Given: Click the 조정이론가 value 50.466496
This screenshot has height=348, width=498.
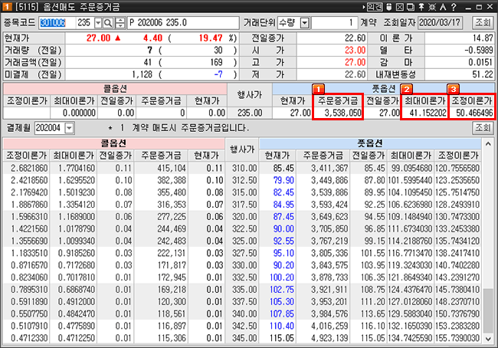Looking at the screenshot, I should (474, 113).
